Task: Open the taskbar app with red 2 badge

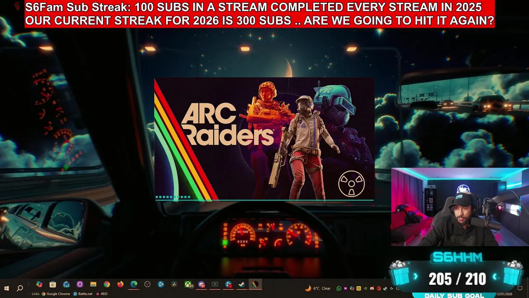Action: coord(228,284)
